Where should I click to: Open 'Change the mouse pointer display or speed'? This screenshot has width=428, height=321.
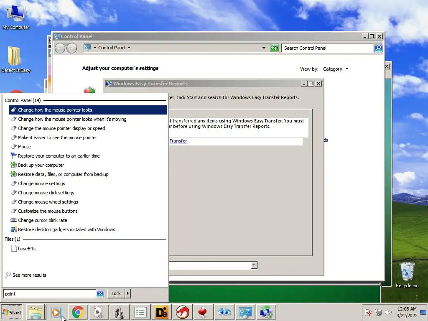tap(88, 128)
